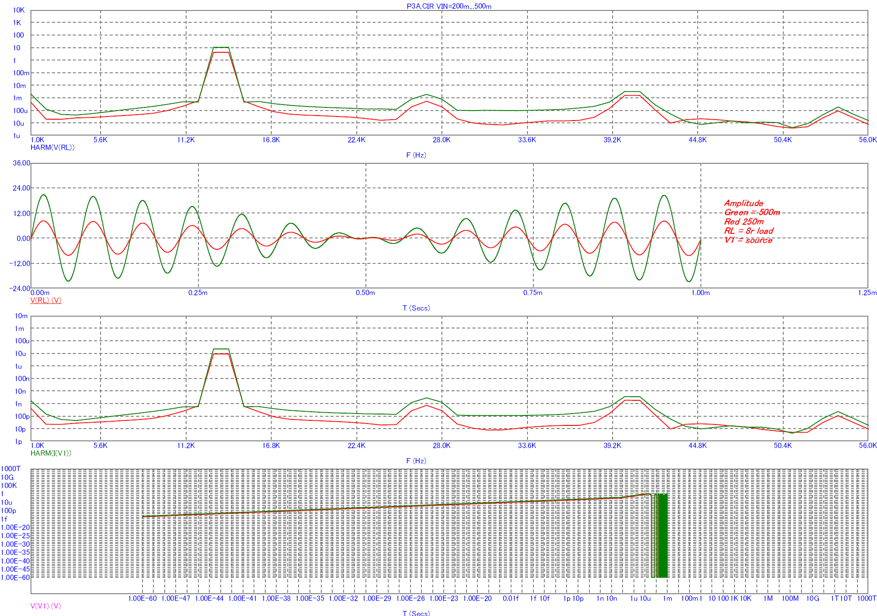Click the 'V1 = source' annotation
The height and width of the screenshot is (616, 877).
748,240
